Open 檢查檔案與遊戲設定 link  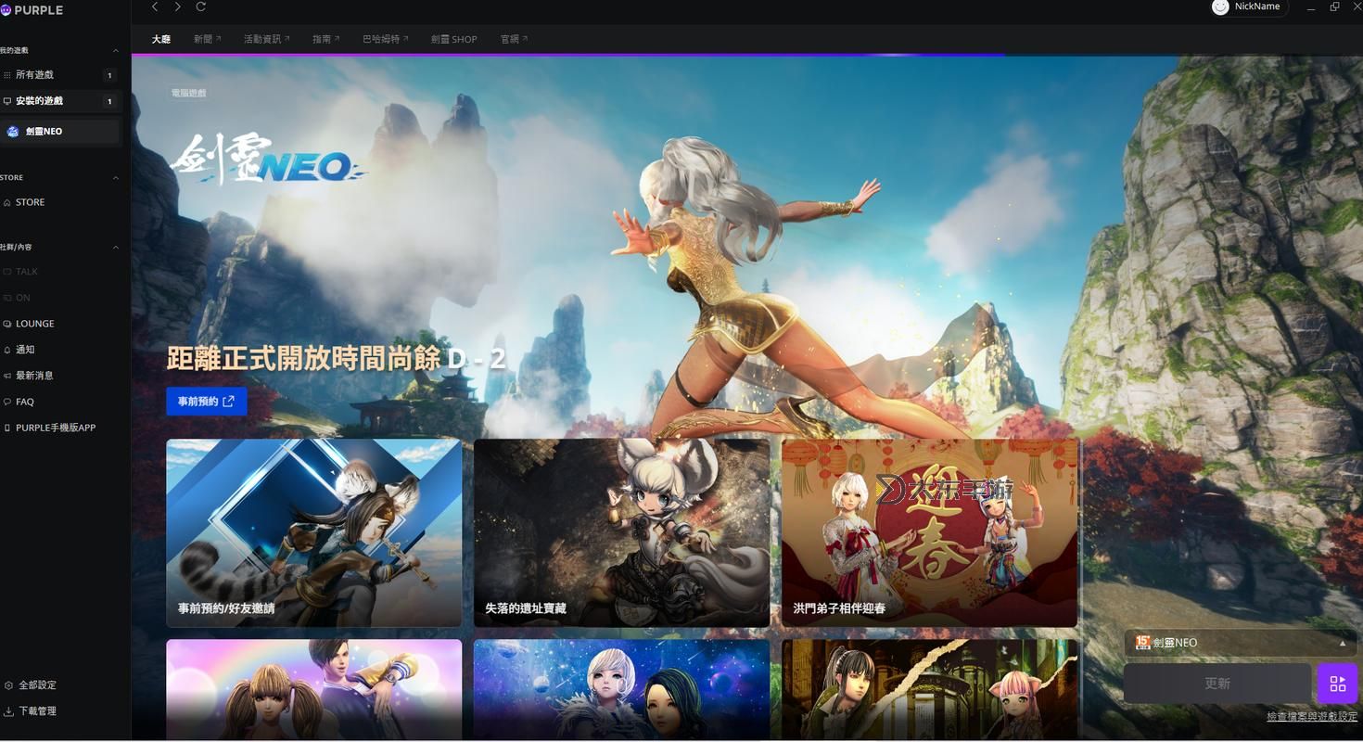point(1312,717)
